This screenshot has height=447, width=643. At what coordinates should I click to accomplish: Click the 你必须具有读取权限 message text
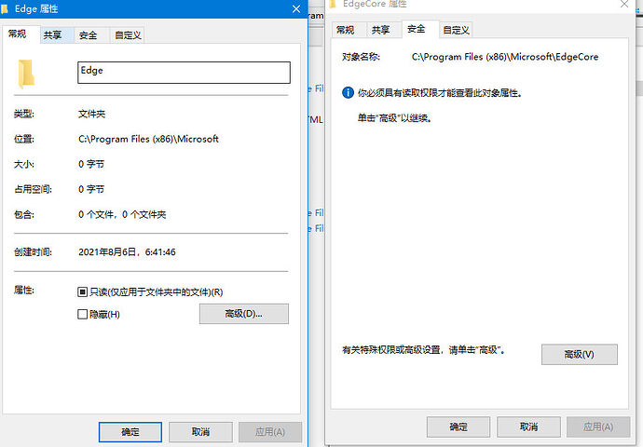tap(440, 93)
